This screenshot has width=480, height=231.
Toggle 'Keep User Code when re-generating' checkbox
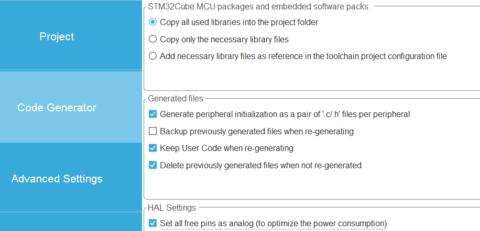[153, 148]
